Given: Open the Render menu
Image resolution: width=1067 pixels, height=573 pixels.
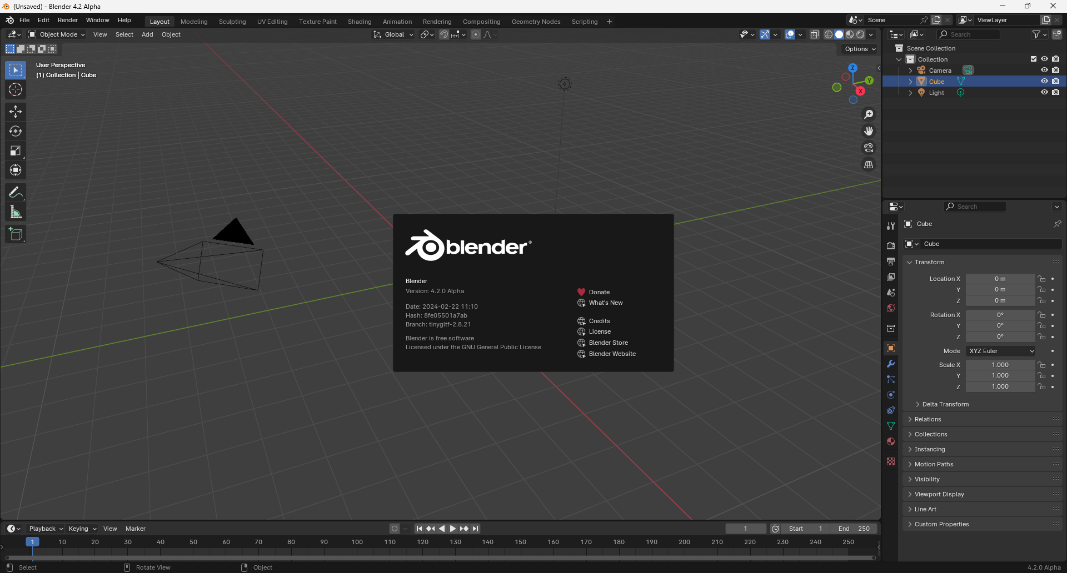Looking at the screenshot, I should (x=68, y=20).
